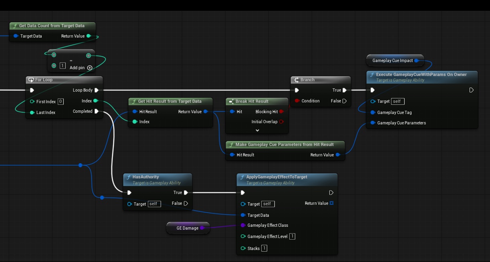The image size is (490, 262).
Task: Click the For Loop Completed exec pin
Action: coord(97,111)
